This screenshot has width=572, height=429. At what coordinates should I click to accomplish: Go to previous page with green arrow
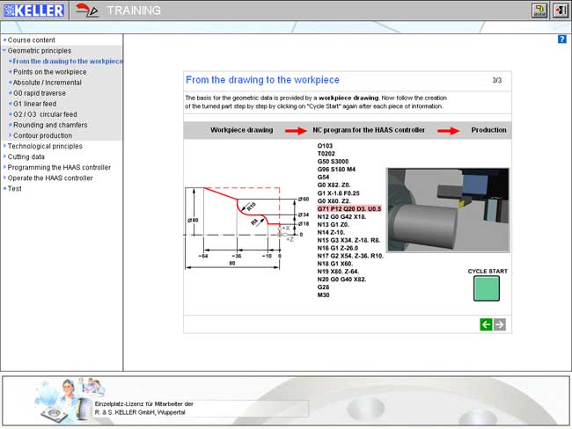486,324
